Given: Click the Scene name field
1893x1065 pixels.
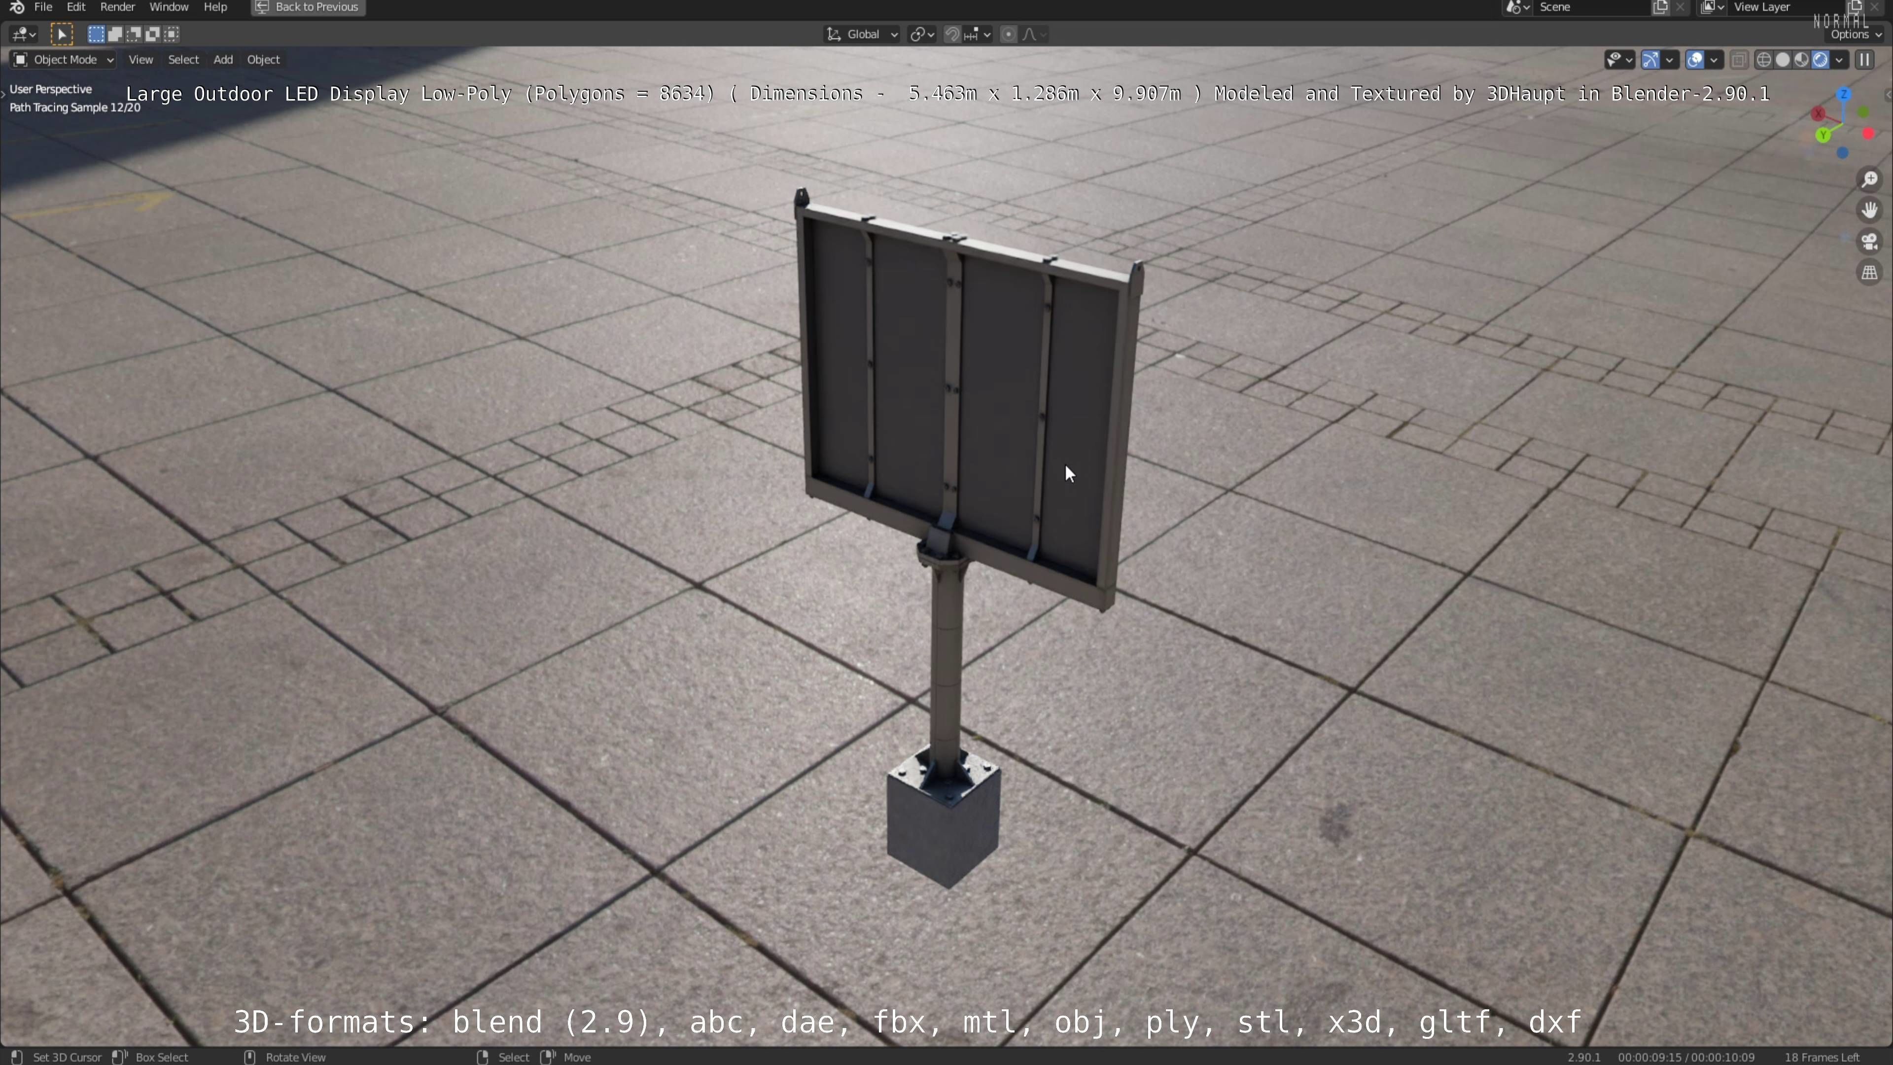Looking at the screenshot, I should 1592,7.
